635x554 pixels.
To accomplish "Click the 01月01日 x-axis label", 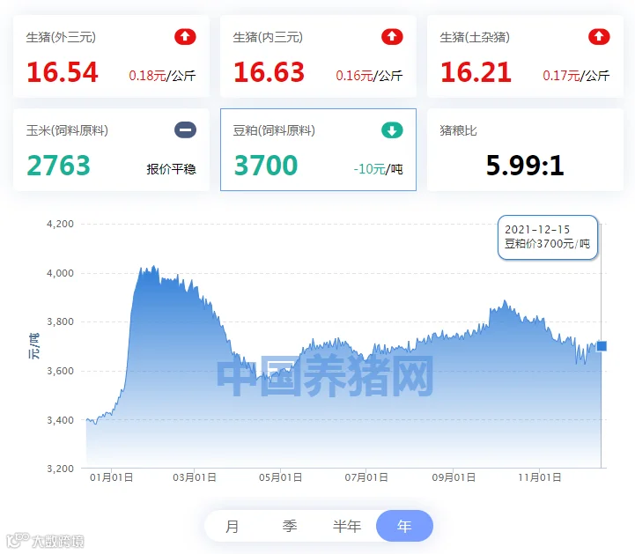I will 111,477.
